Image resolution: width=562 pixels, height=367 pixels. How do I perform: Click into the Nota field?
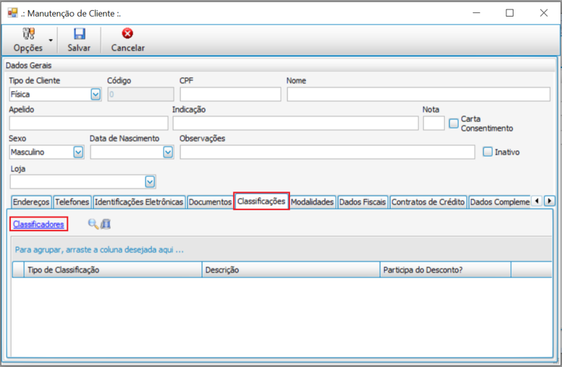tap(434, 123)
